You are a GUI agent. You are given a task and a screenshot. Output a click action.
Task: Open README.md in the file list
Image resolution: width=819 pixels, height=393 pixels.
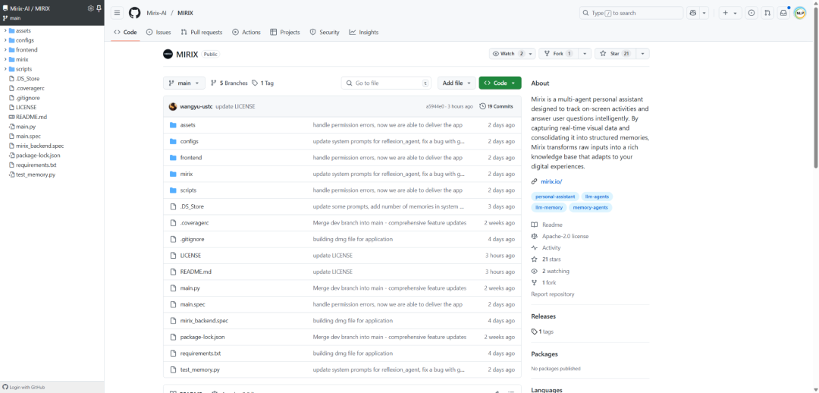196,272
